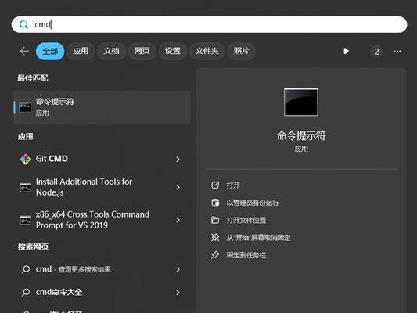Choose 固定到任务栏
The height and width of the screenshot is (313, 417).
click(x=246, y=255)
